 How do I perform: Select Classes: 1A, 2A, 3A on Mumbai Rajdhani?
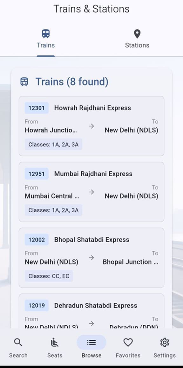[x=53, y=210]
